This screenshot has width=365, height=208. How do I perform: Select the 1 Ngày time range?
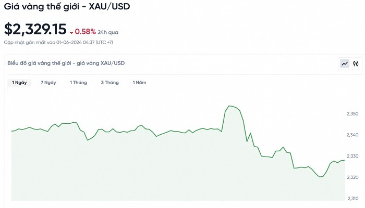[x=20, y=83]
